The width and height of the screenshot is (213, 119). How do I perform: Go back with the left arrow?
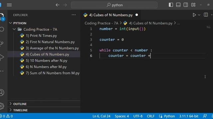pyautogui.click(x=58, y=5)
